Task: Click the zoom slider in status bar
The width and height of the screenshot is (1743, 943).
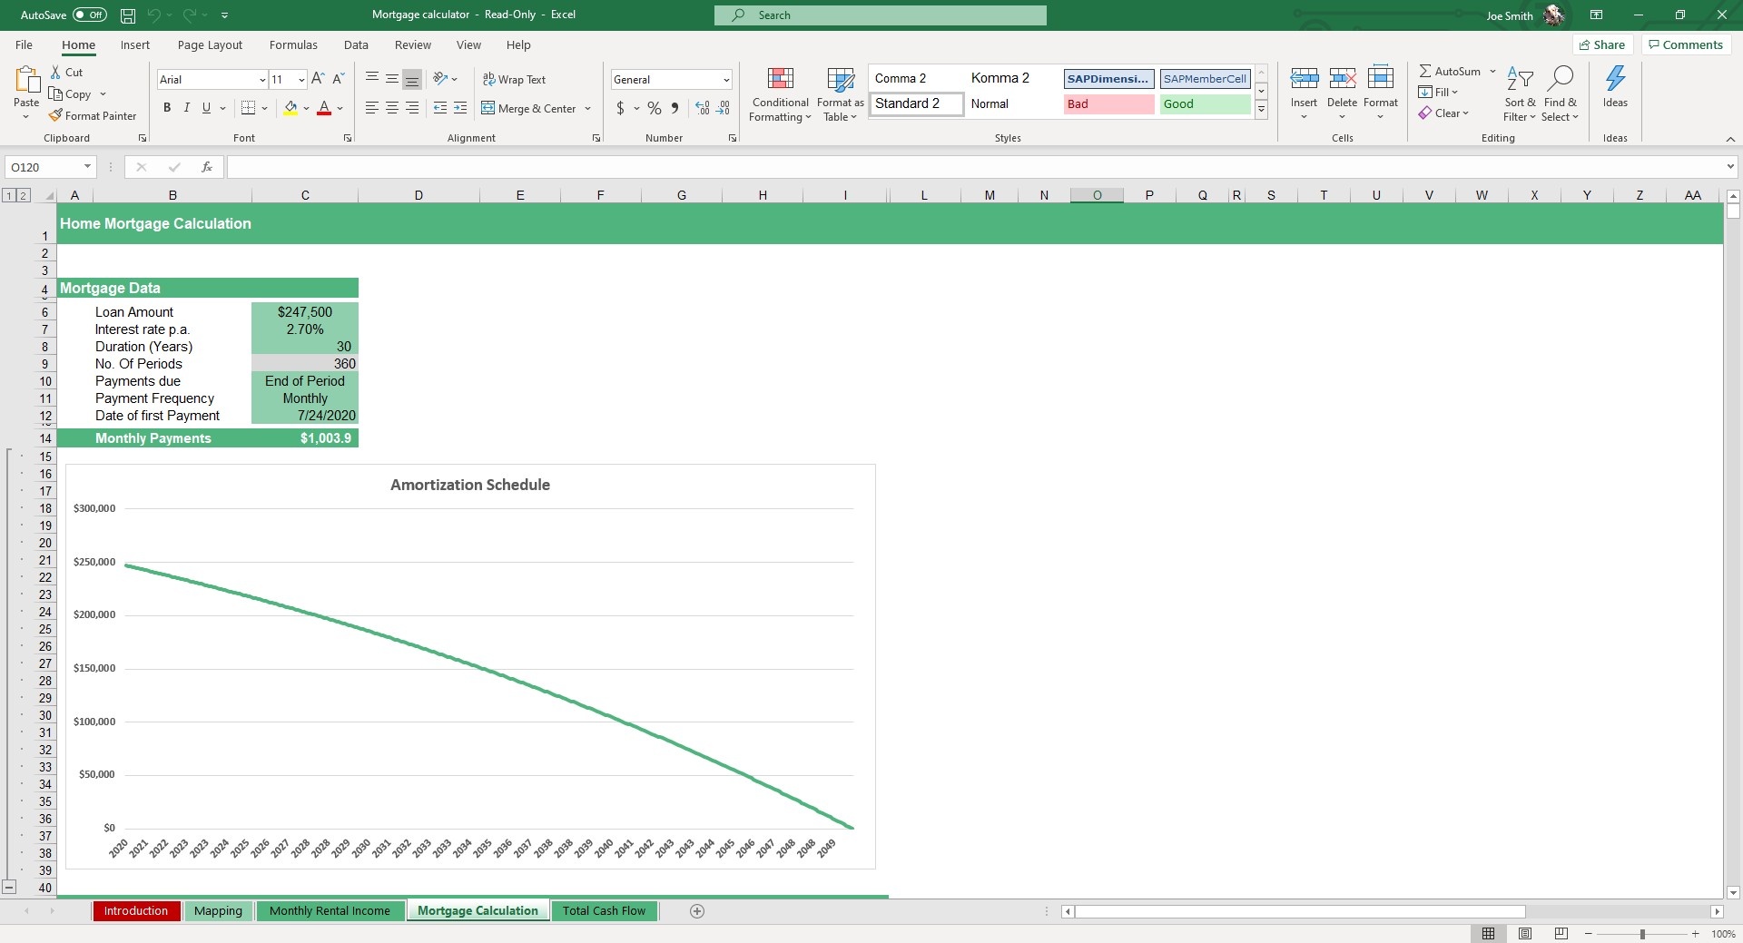Action: click(1641, 934)
